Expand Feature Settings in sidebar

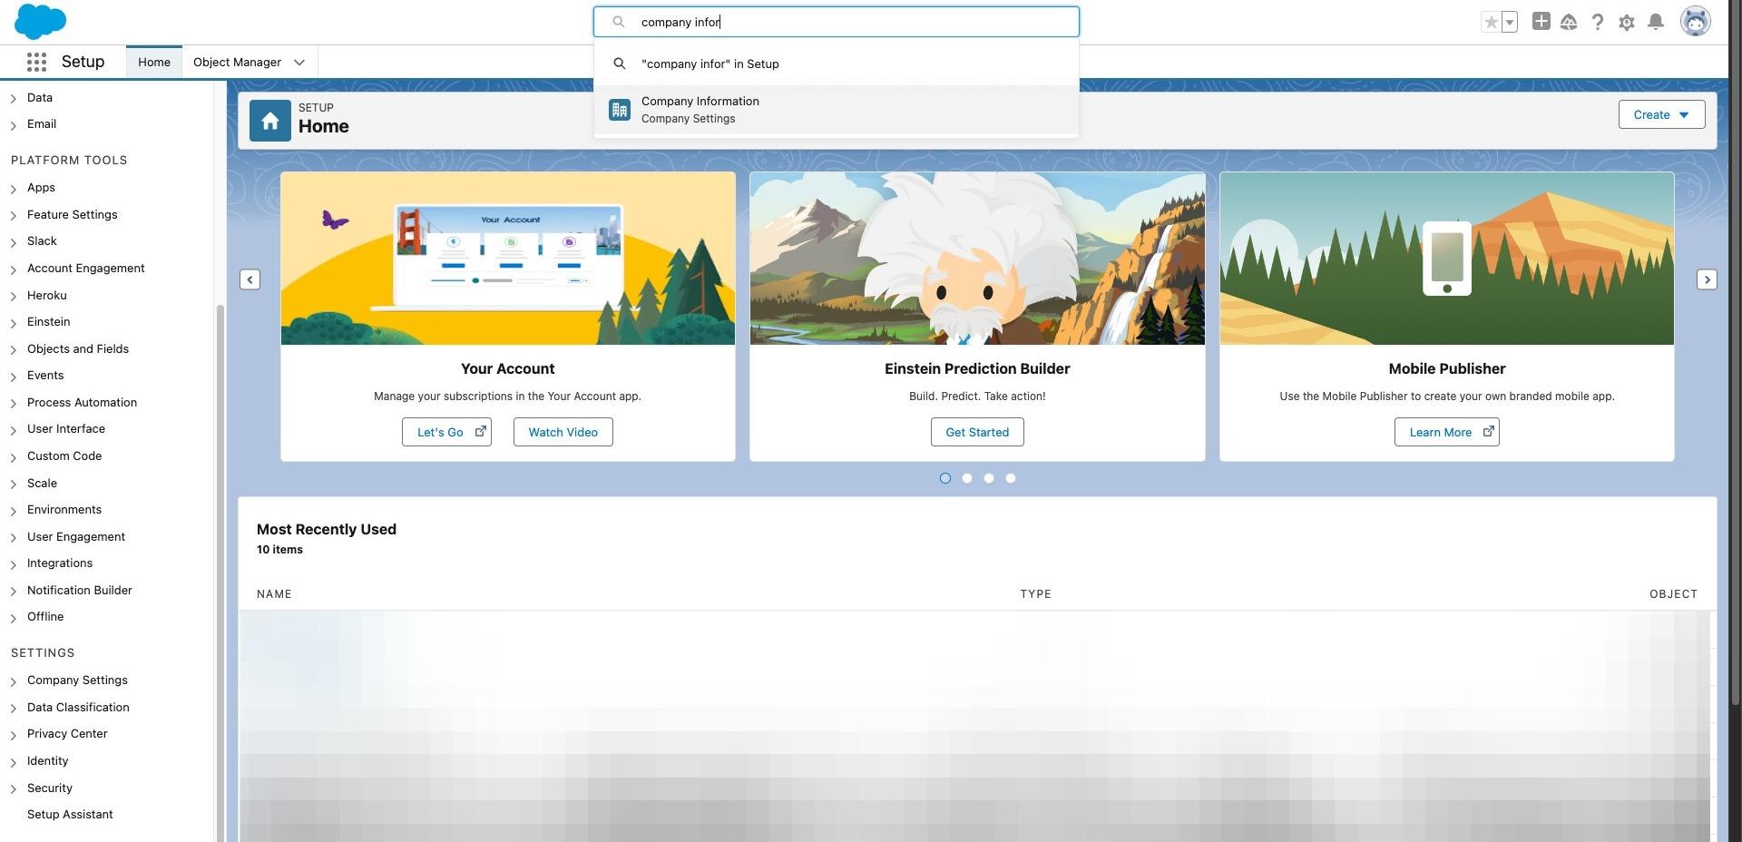pyautogui.click(x=14, y=216)
